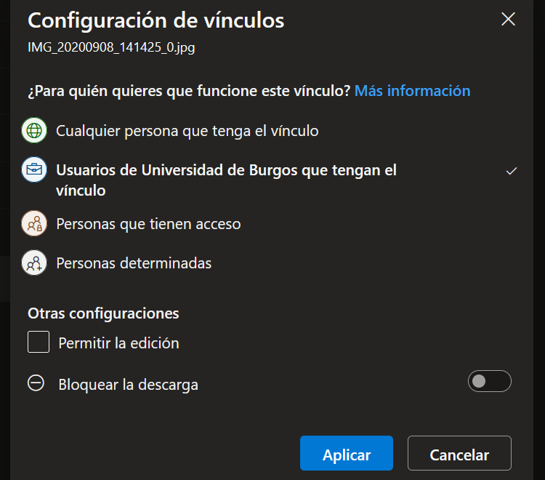Click the checkmark next to Universidad de Burgos
Screen dimensions: 545x480
[512, 171]
